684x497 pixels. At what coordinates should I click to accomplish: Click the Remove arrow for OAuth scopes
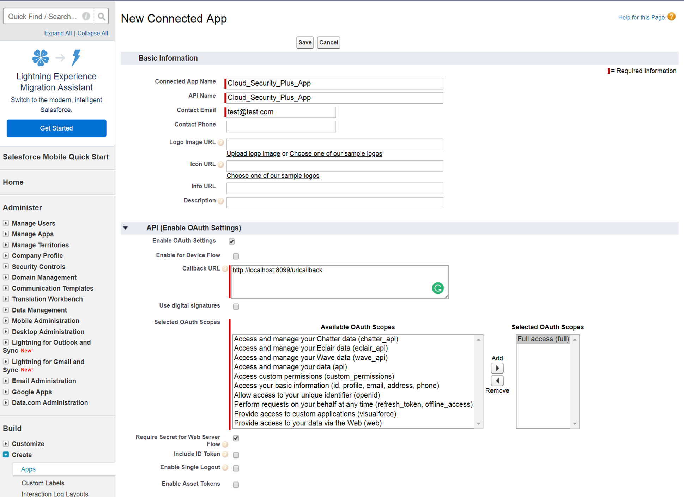pos(497,380)
